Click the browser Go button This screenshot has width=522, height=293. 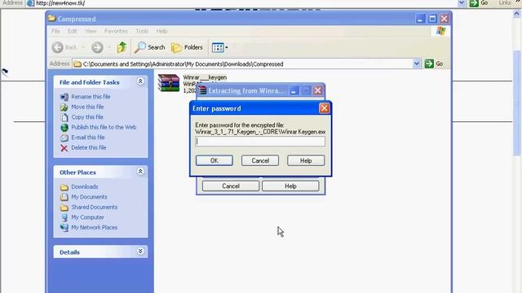pyautogui.click(x=479, y=3)
